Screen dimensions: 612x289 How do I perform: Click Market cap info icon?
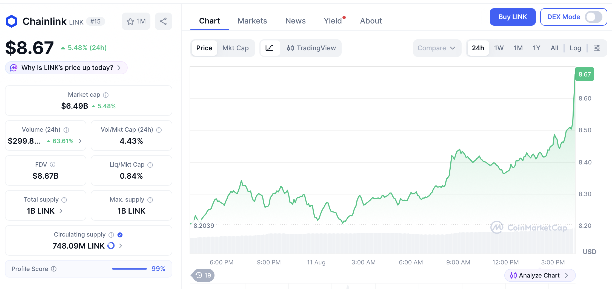106,95
